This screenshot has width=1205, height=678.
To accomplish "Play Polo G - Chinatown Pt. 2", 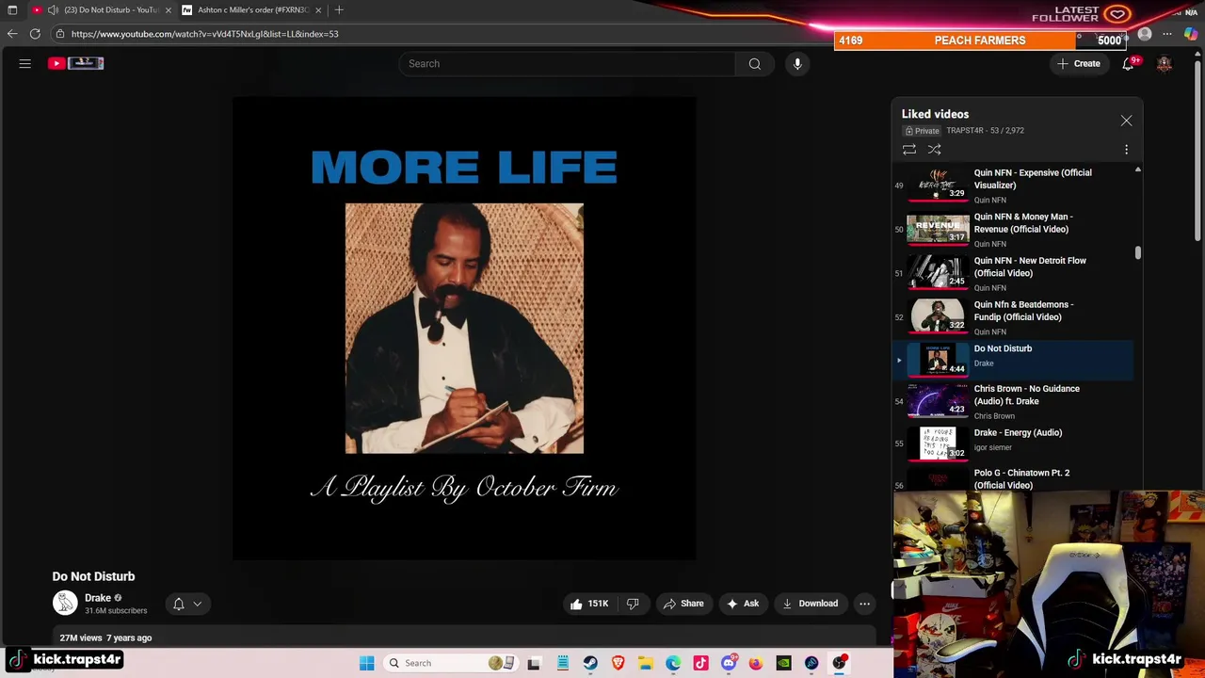I will (x=1015, y=478).
